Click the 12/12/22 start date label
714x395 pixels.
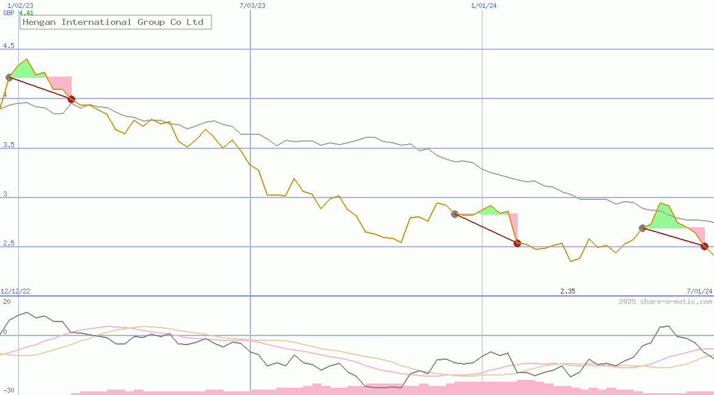pyautogui.click(x=15, y=291)
